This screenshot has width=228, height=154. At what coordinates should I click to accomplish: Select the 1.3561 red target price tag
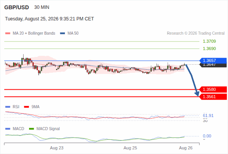click(213, 97)
